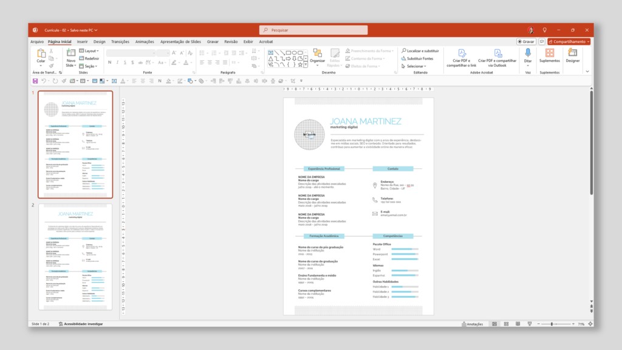This screenshot has height=350, width=622.
Task: Open Ditar voice dictation
Action: (528, 55)
